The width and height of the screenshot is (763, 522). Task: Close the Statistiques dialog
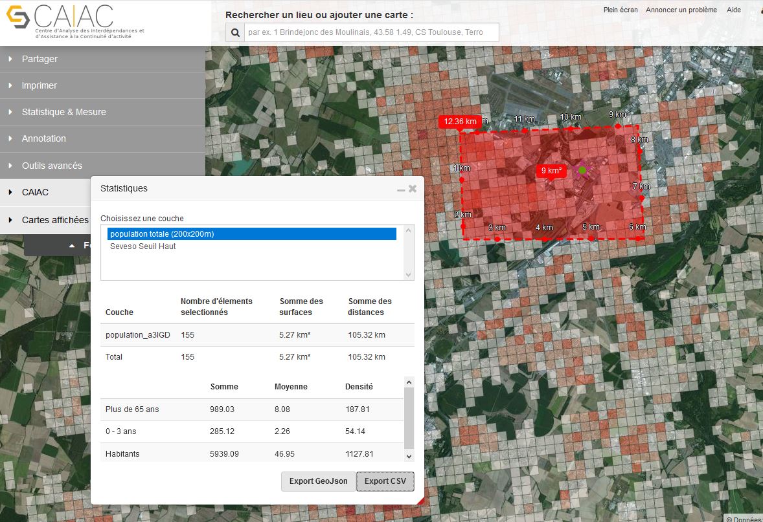pos(413,189)
